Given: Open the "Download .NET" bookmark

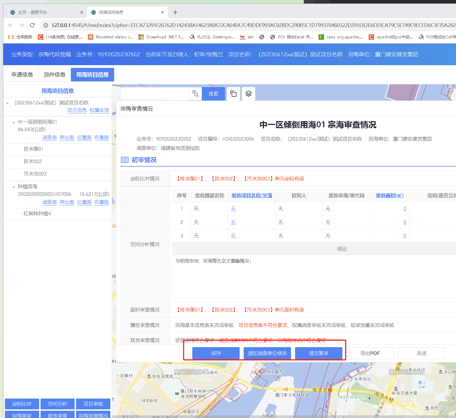Looking at the screenshot, I should 161,37.
